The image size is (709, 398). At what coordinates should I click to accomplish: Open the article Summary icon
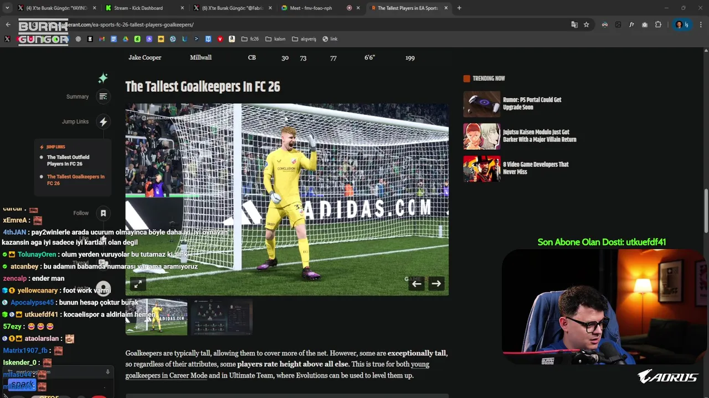103,96
